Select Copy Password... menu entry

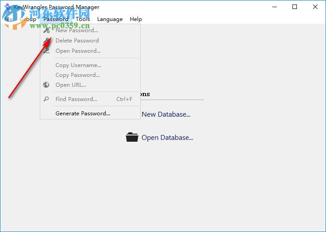[90, 75]
